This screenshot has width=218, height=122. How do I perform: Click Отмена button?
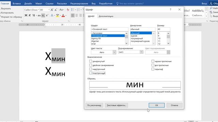pyautogui.click(x=174, y=105)
